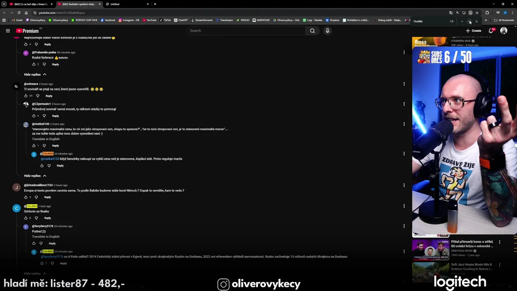Jump to next find result
Image resolution: width=517 pixels, height=291 pixels.
click(470, 21)
